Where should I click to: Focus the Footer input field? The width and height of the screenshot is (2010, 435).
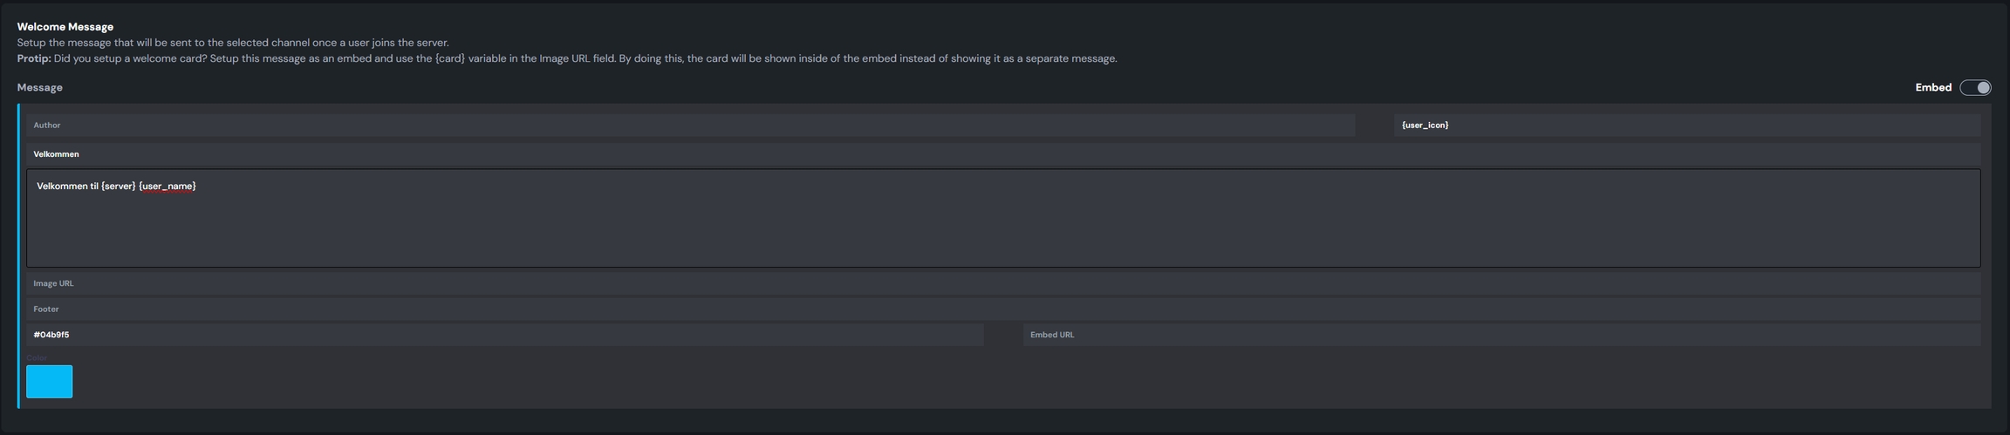click(x=1002, y=309)
